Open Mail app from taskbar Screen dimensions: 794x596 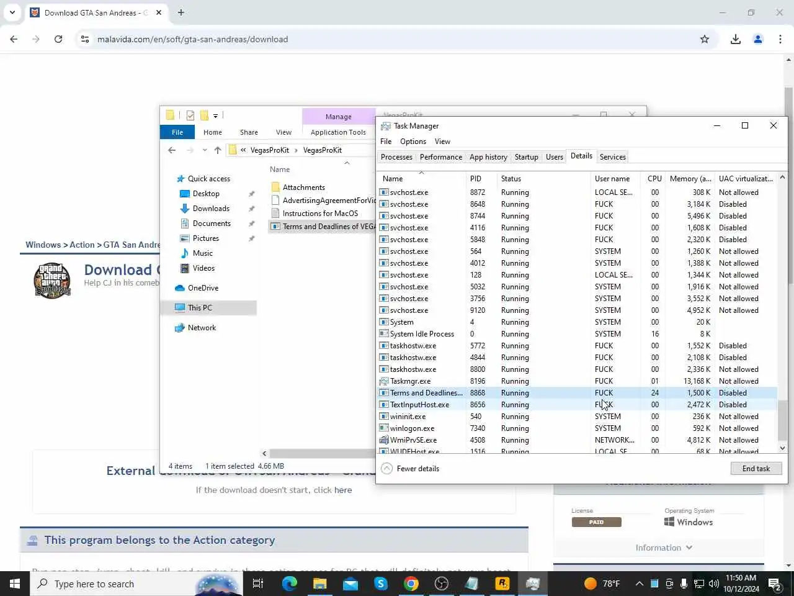pyautogui.click(x=350, y=584)
